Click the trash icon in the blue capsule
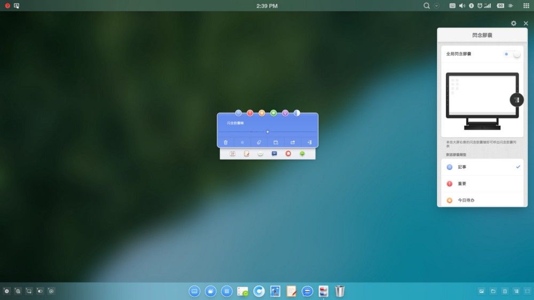The image size is (534, 300). point(226,143)
